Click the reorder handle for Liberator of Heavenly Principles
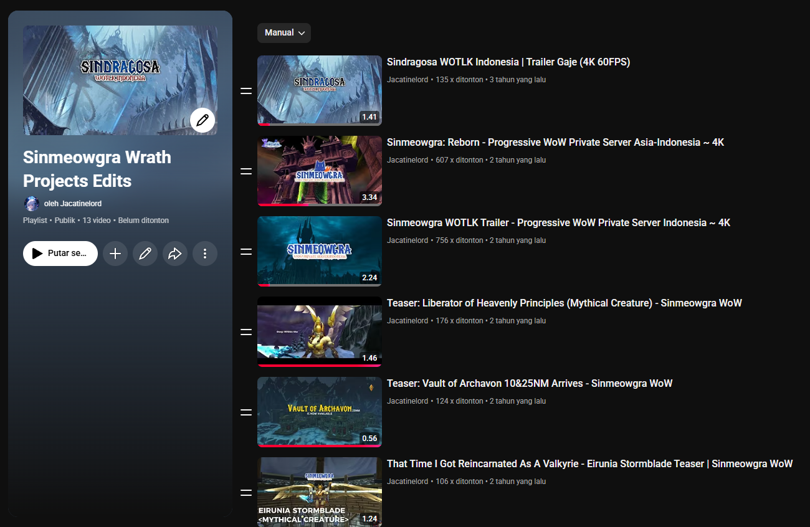This screenshot has width=810, height=527. click(x=246, y=332)
